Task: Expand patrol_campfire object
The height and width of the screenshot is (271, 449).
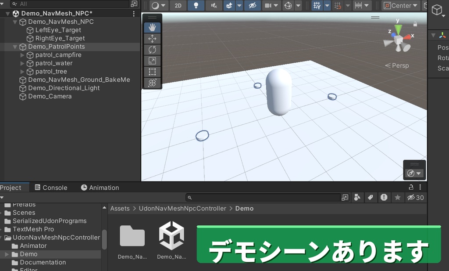Action: (22, 55)
